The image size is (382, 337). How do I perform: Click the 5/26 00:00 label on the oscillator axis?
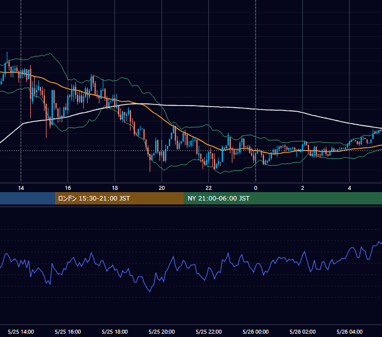(x=256, y=331)
